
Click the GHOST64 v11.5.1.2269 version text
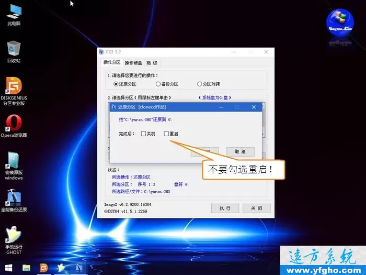125,211
